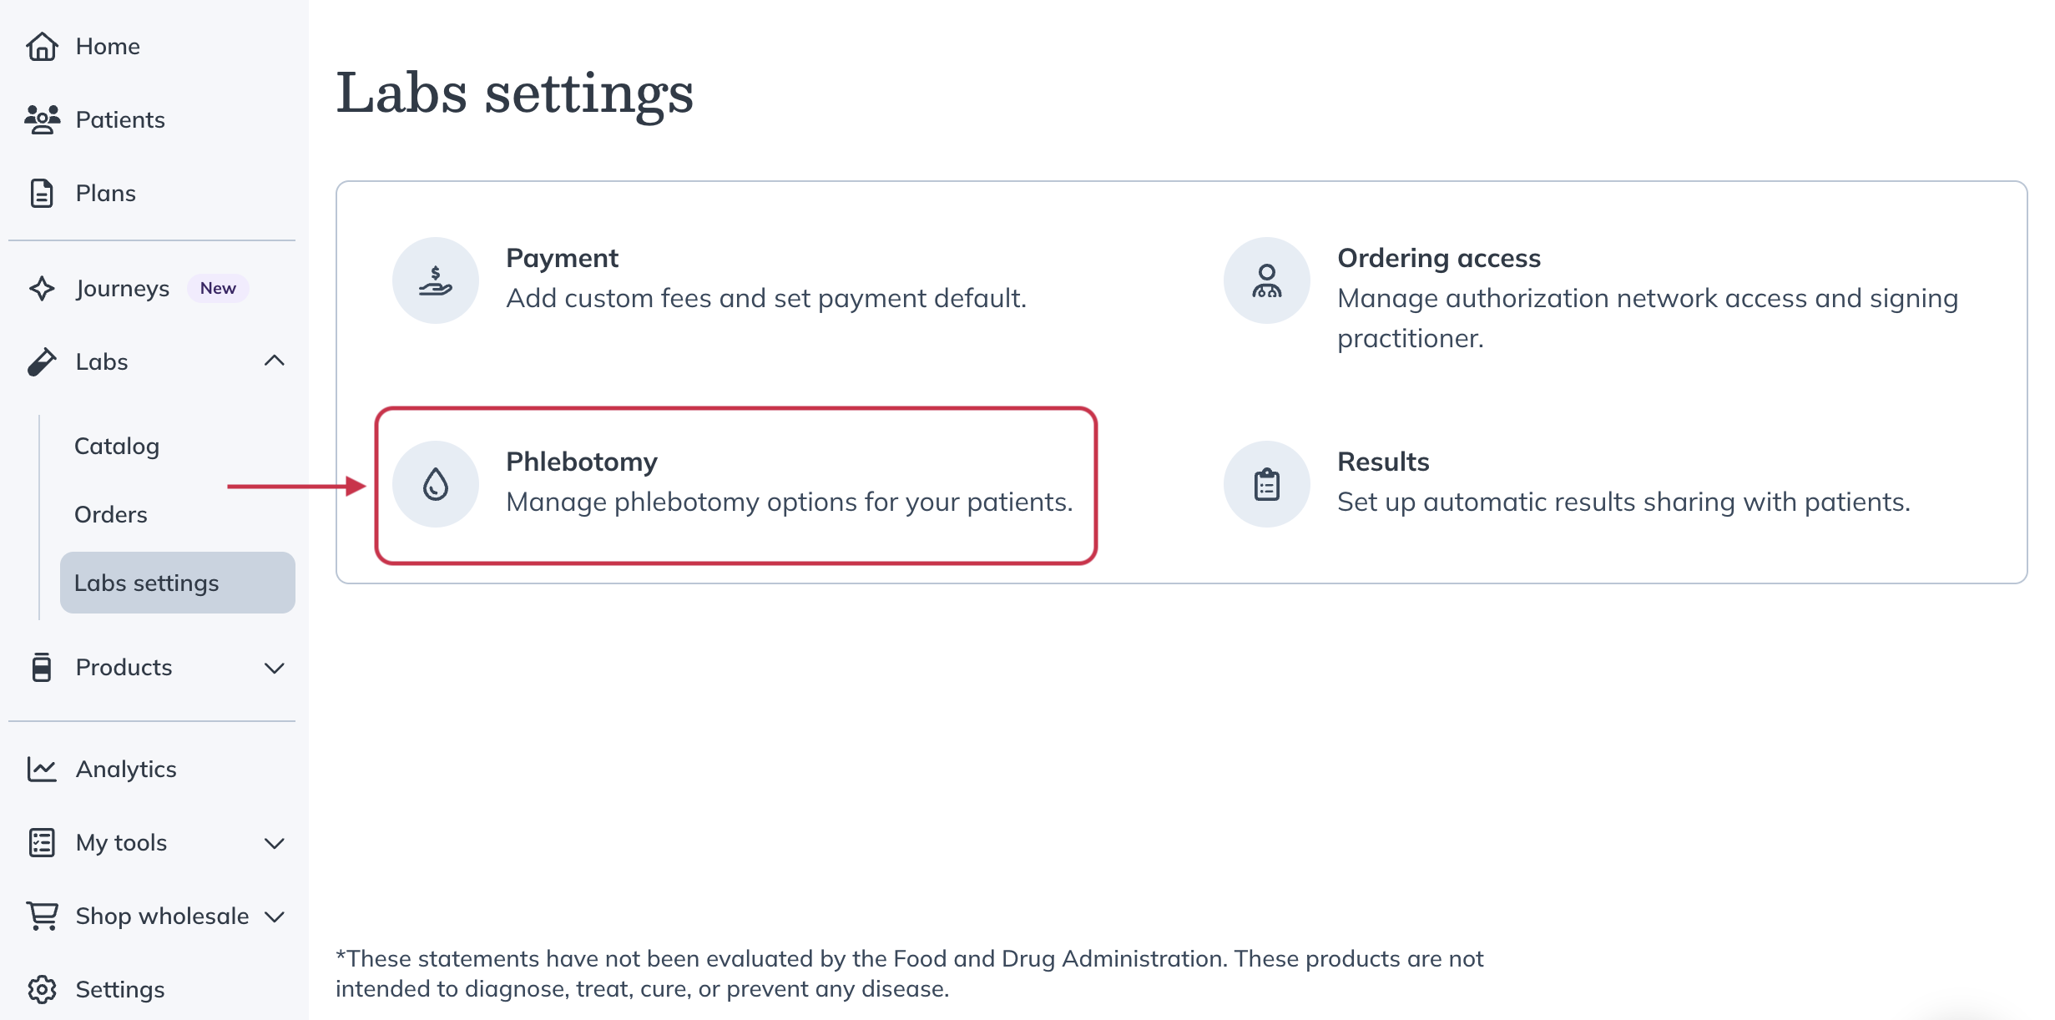Click the New badge next to Journeys
Image resolution: width=2055 pixels, height=1020 pixels.
217,288
